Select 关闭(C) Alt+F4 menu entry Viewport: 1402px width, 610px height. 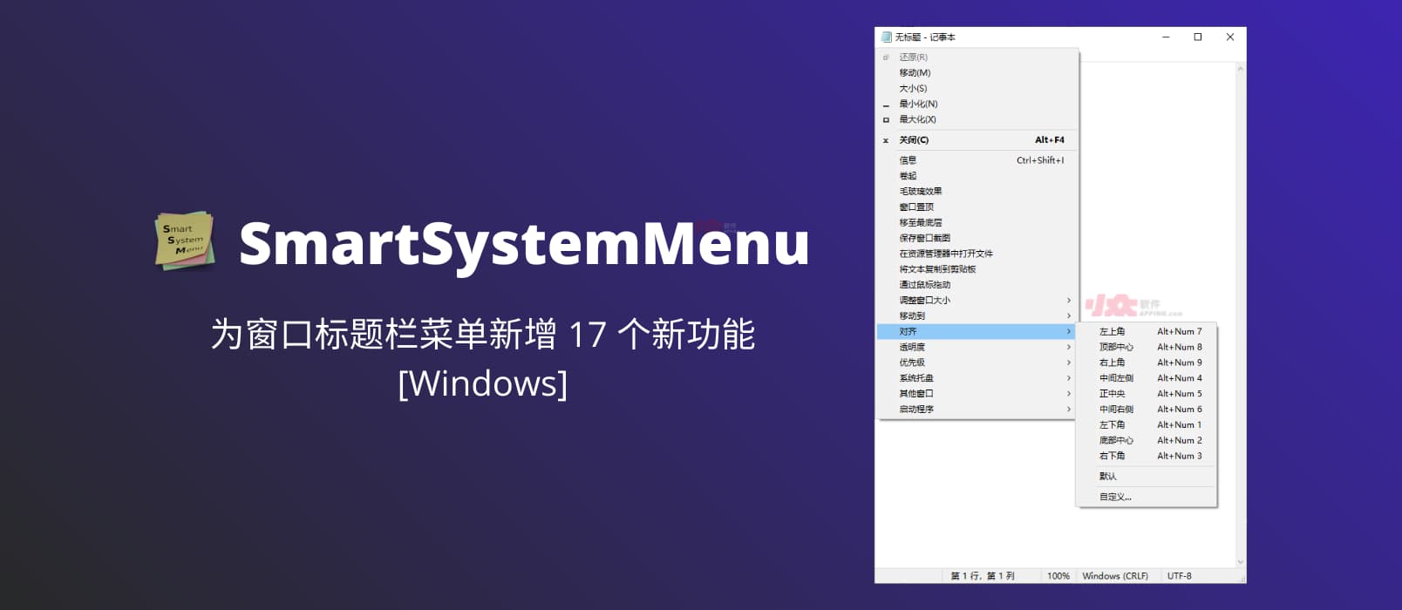[x=977, y=140]
